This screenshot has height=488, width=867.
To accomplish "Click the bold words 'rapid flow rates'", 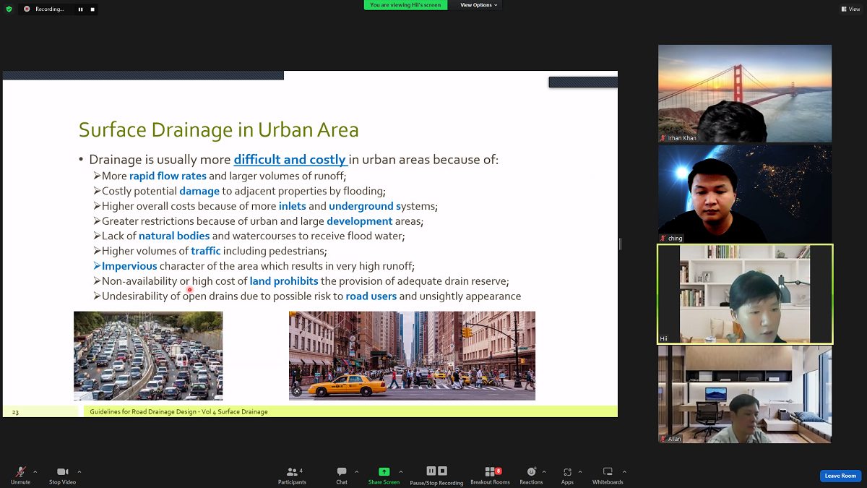I will point(168,176).
